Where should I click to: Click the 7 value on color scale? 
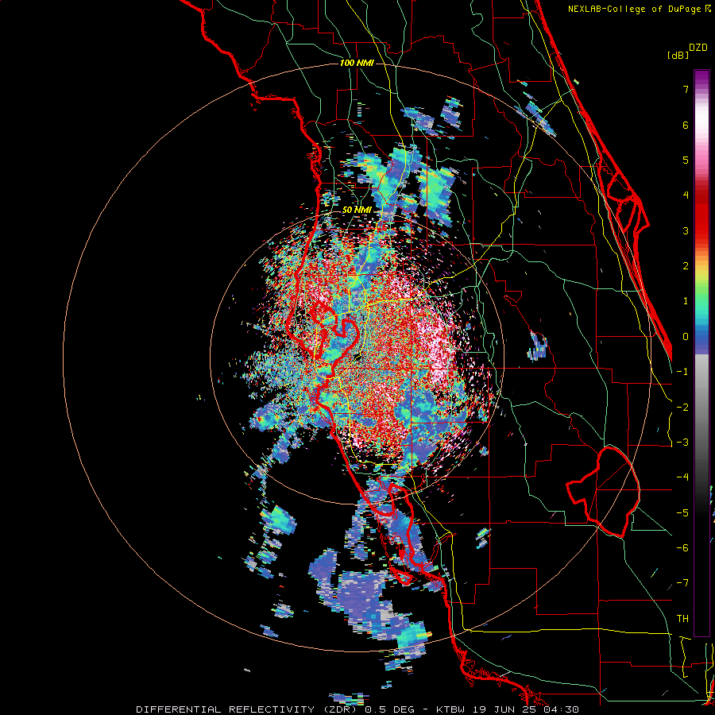686,89
